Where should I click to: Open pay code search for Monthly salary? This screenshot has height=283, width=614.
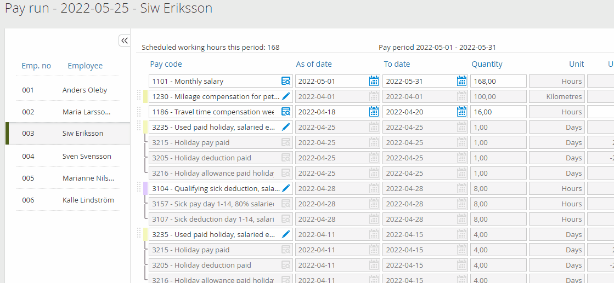(x=286, y=82)
